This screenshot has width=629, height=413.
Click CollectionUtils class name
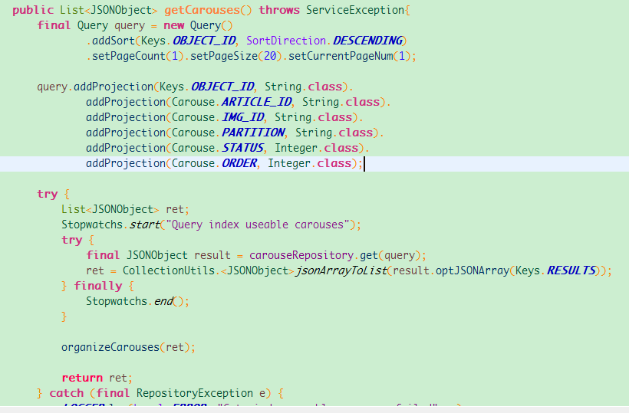(169, 270)
